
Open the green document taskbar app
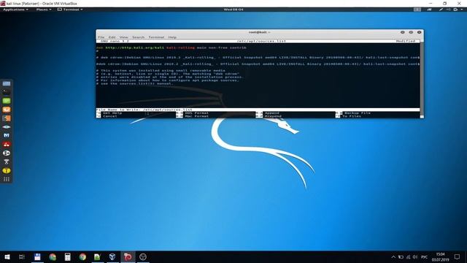97,256
